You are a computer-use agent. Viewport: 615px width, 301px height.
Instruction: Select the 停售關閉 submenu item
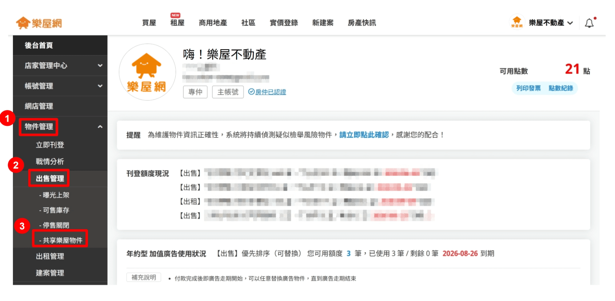(54, 225)
